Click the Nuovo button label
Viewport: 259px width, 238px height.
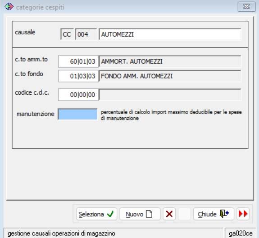(135, 214)
